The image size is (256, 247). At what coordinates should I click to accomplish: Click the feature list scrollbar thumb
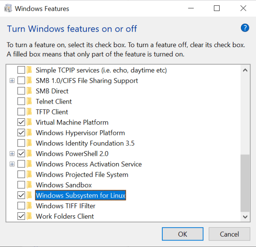tap(245, 183)
